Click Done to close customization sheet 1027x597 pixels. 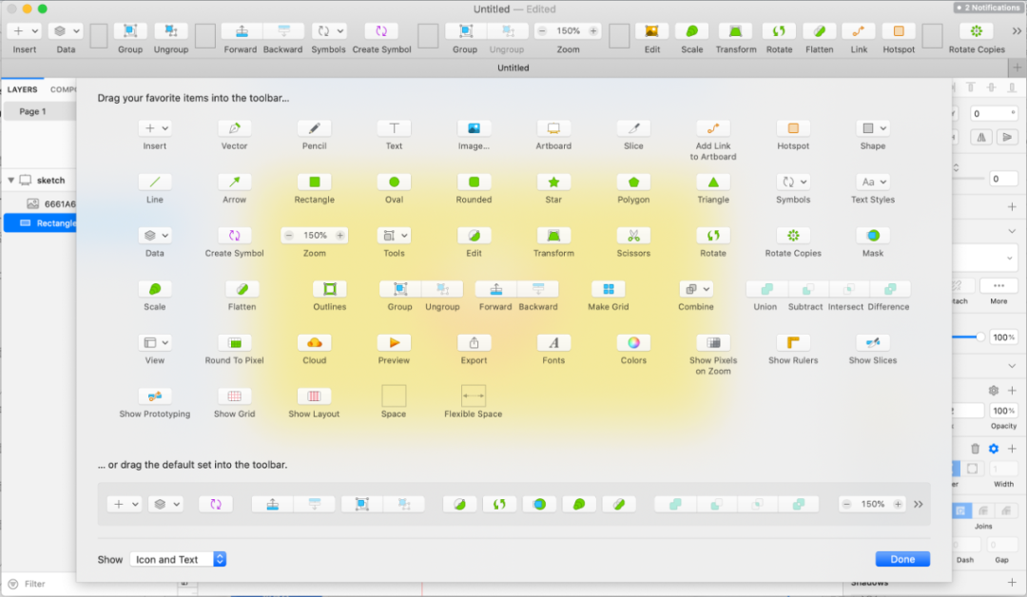902,559
